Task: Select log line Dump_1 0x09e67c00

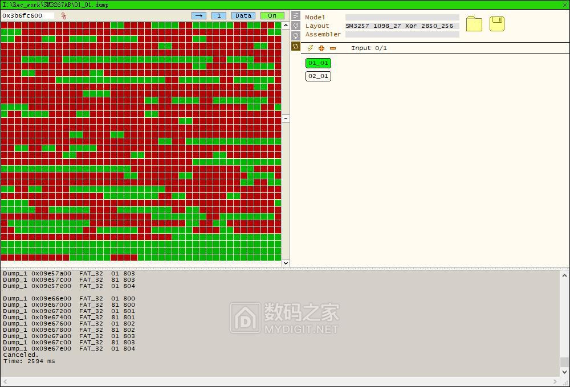Action: tap(69, 342)
